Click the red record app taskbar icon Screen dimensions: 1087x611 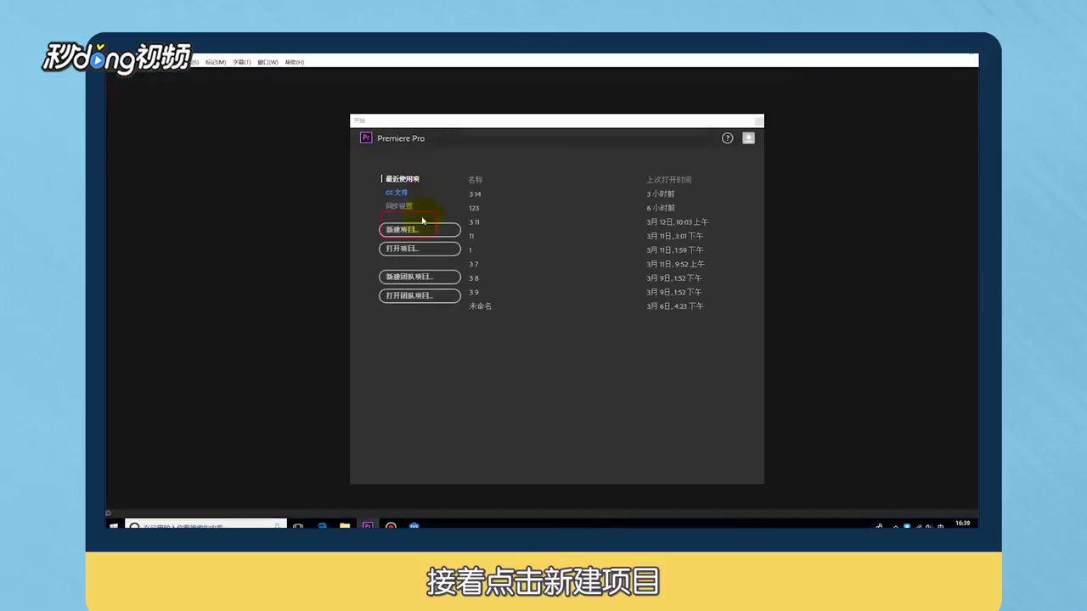[x=391, y=525]
